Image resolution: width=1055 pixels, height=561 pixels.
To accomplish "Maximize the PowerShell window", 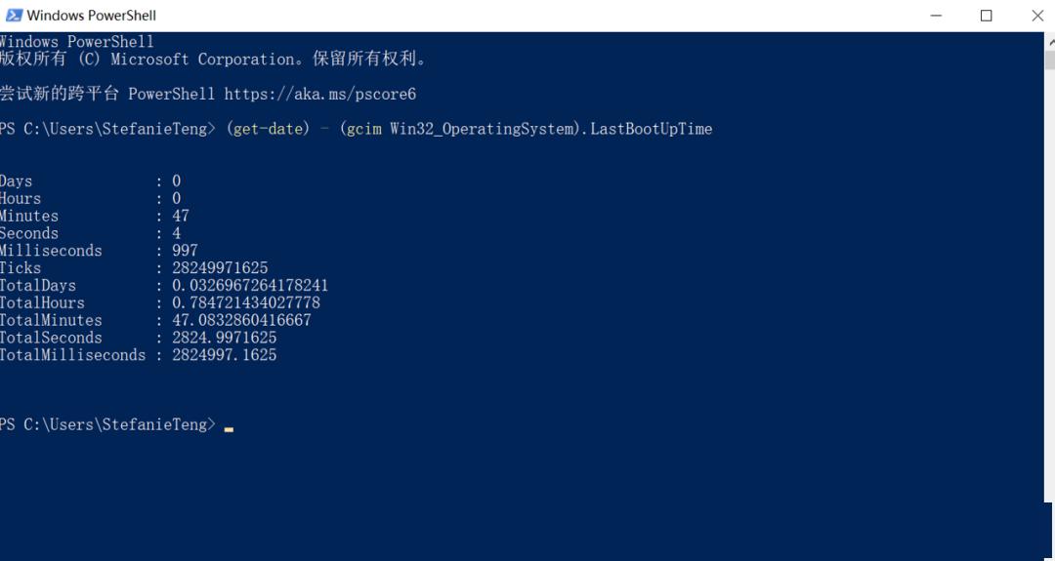I will pos(986,15).
